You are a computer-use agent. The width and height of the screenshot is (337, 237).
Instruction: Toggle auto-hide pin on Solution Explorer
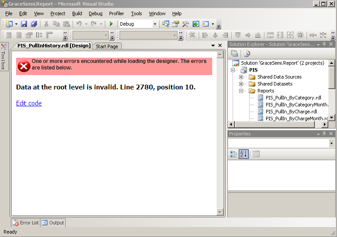324,45
